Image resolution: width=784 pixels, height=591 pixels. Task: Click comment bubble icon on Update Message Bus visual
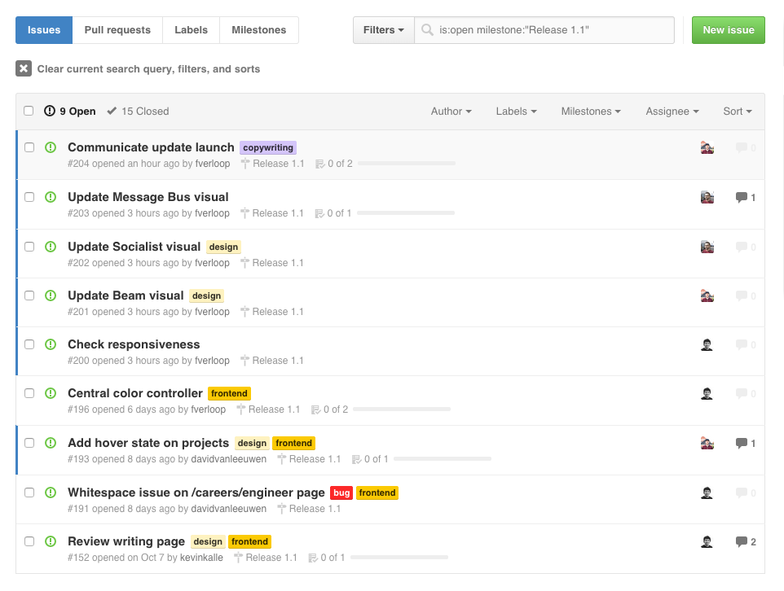[x=741, y=197]
